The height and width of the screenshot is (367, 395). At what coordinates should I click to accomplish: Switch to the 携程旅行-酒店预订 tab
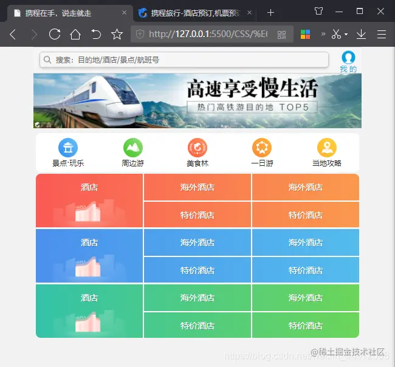pyautogui.click(x=195, y=13)
